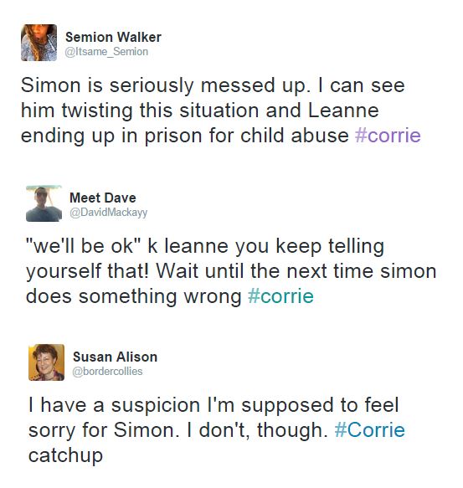
Task: Click "does something wrong" text in Dave's tweet
Action: 134,295
